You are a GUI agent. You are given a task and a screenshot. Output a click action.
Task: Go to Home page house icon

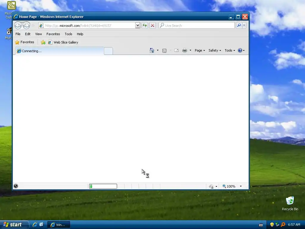pos(152,50)
